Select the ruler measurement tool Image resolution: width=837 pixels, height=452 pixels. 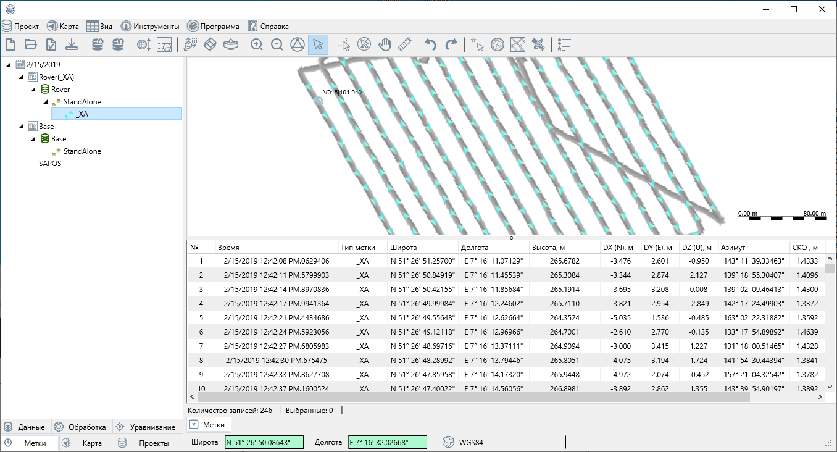405,44
